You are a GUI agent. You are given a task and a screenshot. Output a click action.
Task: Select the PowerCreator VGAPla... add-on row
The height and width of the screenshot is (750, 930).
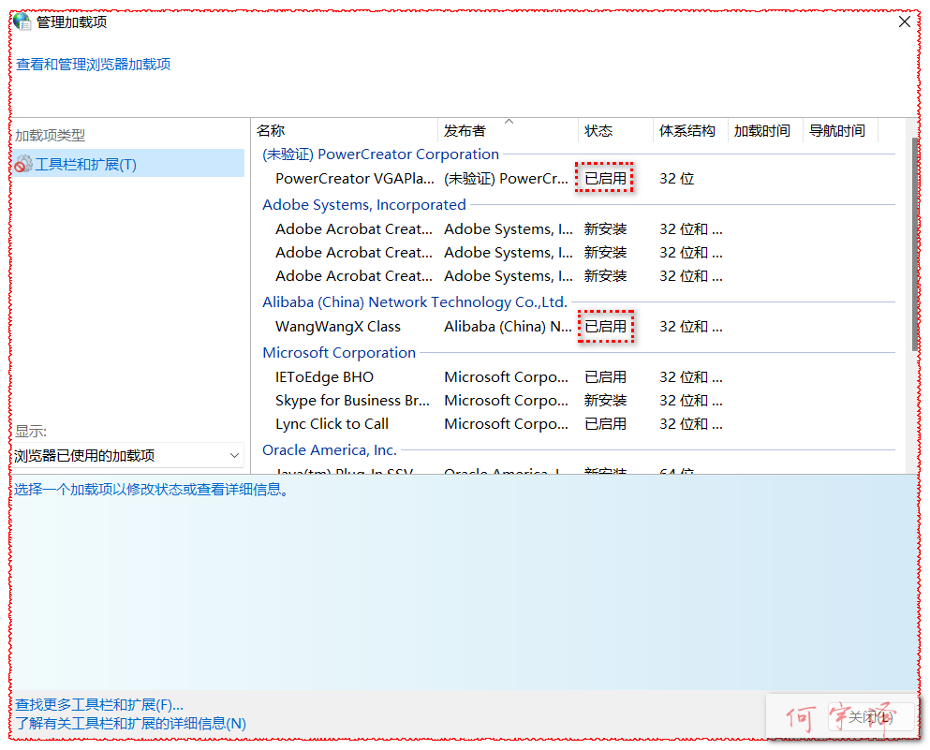[x=578, y=179]
